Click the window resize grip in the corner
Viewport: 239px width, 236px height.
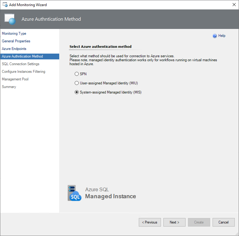237,234
